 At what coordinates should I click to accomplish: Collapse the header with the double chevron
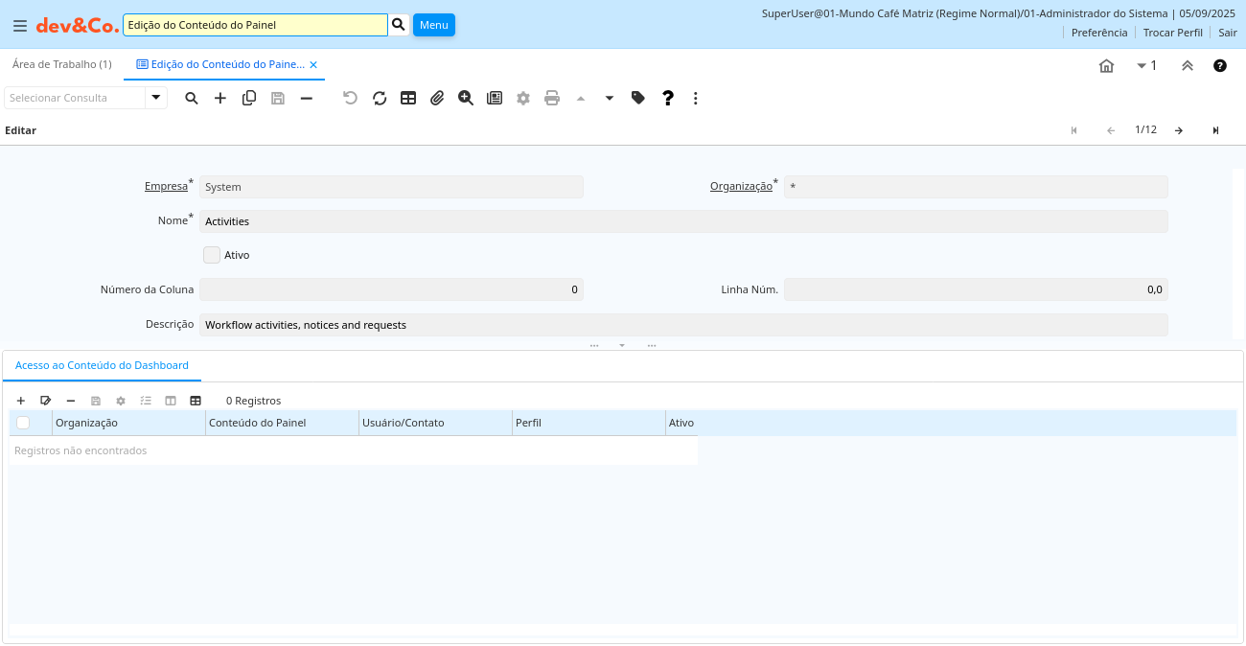coord(1187,66)
